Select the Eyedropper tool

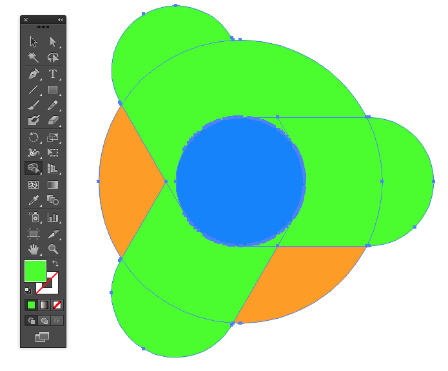pos(34,200)
